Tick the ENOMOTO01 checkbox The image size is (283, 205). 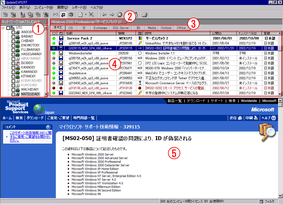(13, 46)
